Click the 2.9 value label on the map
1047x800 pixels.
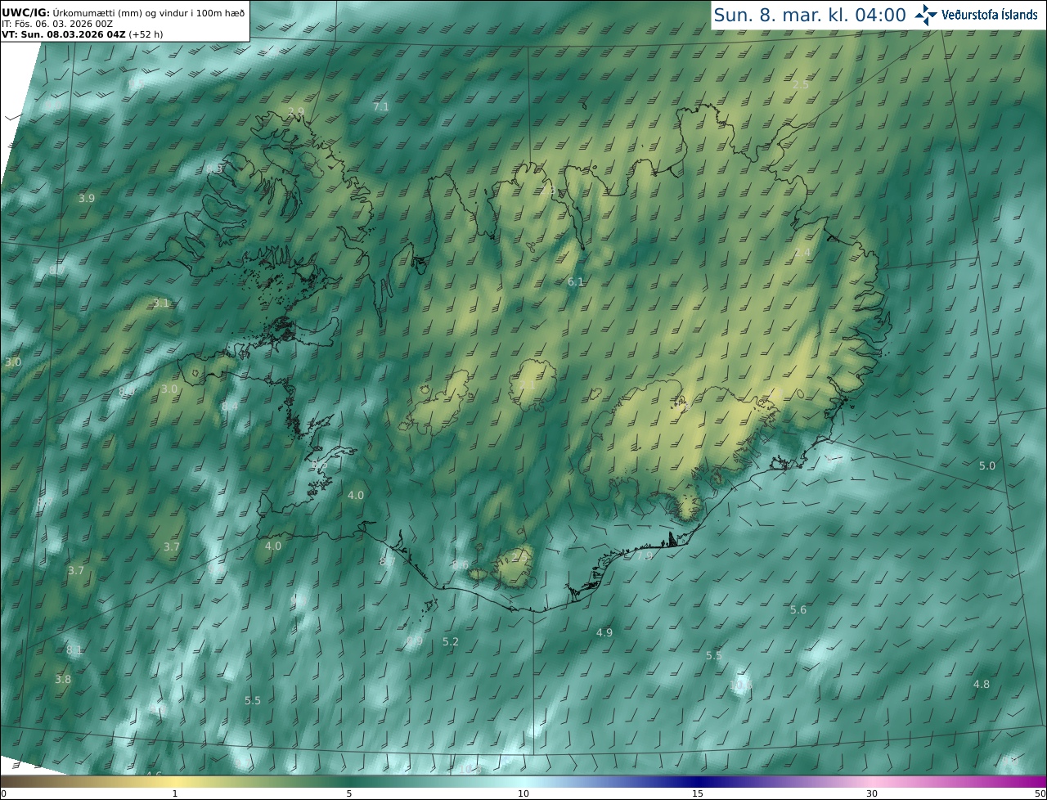point(296,111)
